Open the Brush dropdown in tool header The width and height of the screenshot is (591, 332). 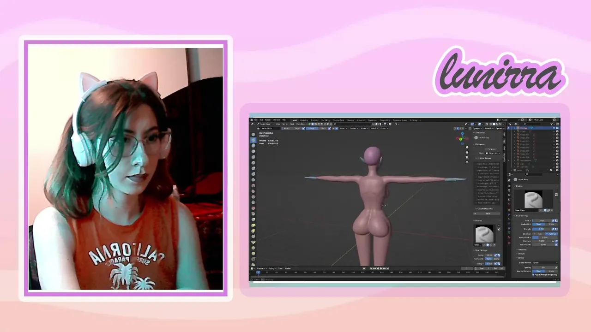coord(344,128)
